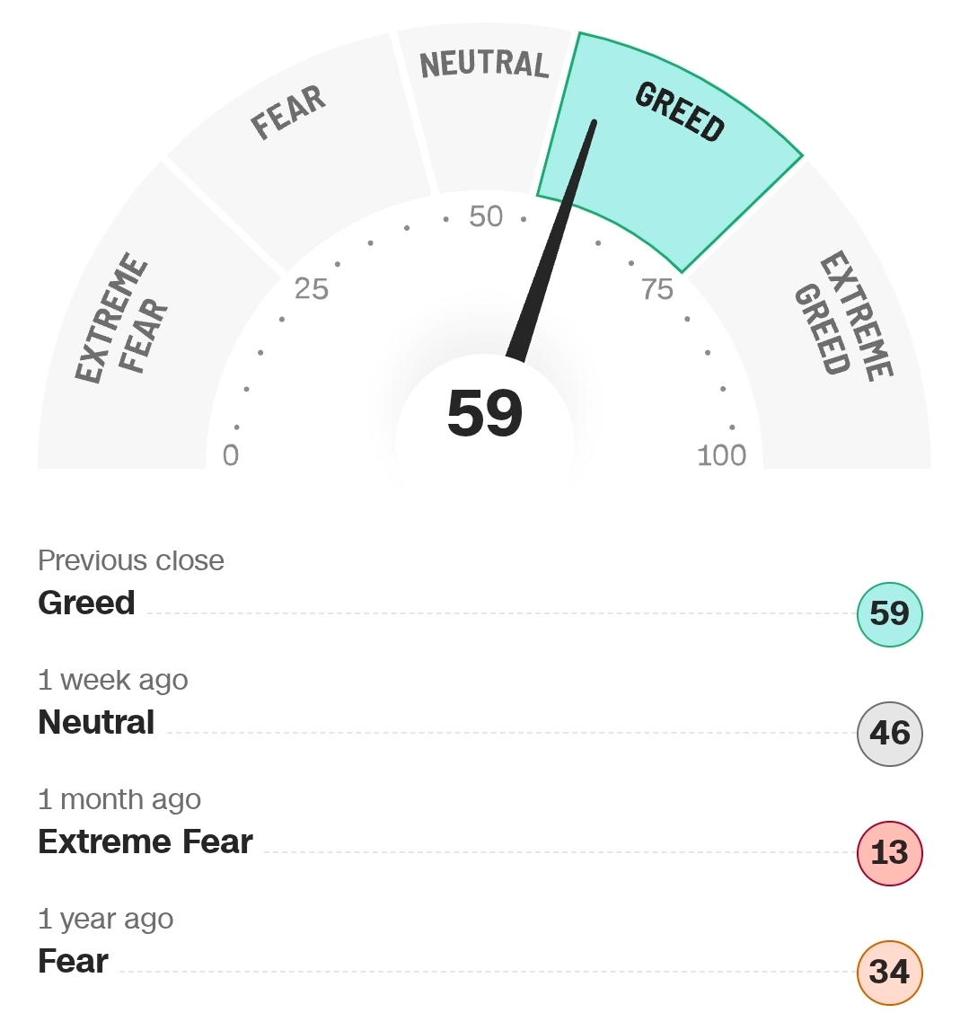
Task: Click the 1 year ago label
Action: [x=106, y=919]
